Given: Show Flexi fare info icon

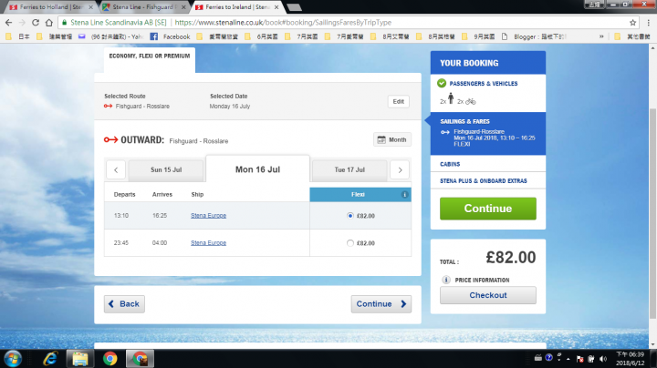Looking at the screenshot, I should 404,194.
